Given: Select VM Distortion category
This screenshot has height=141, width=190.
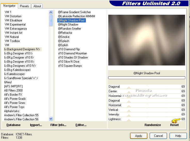Looking at the screenshot, I should [x=13, y=16].
